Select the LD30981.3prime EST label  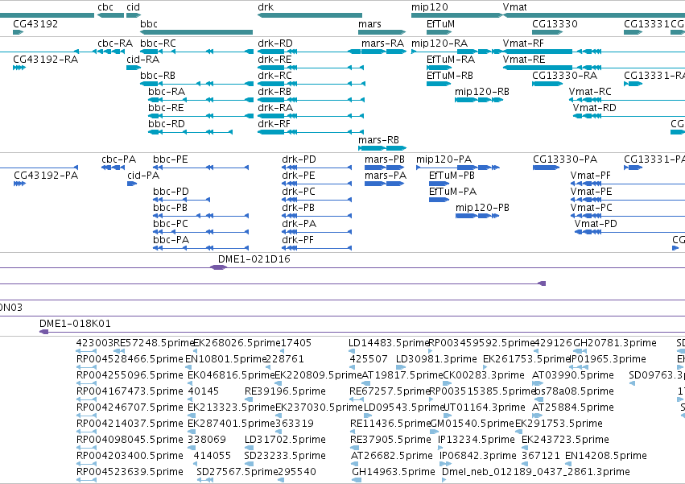436,359
